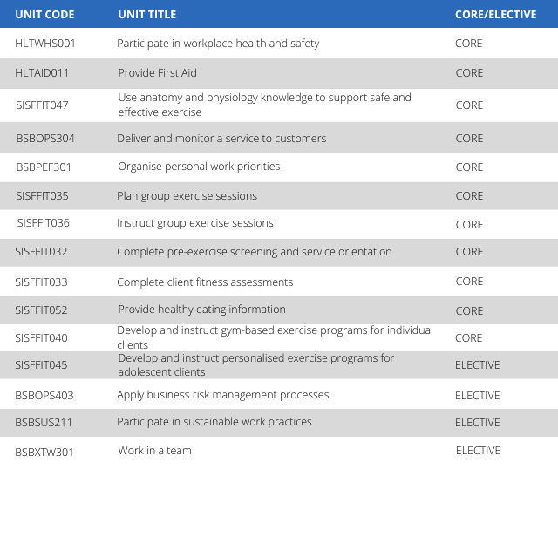This screenshot has width=558, height=558.
Task: Click the UNIT TITLE column header
Action: tap(147, 15)
